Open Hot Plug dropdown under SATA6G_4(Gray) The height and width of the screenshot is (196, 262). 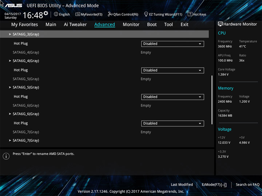(172, 70)
